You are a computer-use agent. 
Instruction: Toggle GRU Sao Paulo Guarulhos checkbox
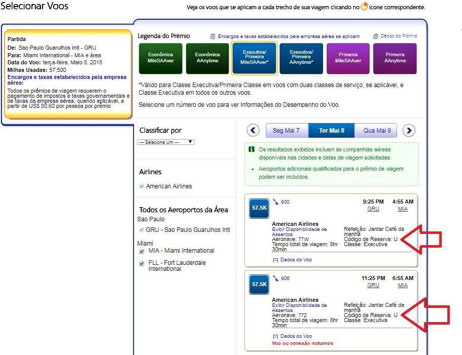click(142, 230)
